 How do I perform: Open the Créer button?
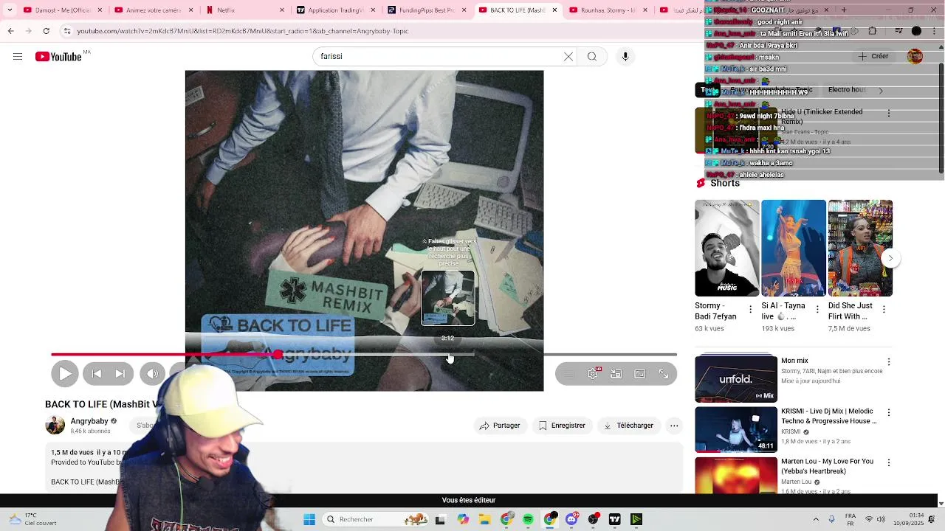pos(873,57)
